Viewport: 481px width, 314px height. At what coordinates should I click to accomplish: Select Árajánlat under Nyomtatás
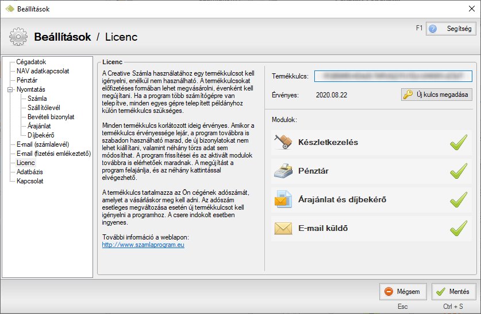point(39,126)
